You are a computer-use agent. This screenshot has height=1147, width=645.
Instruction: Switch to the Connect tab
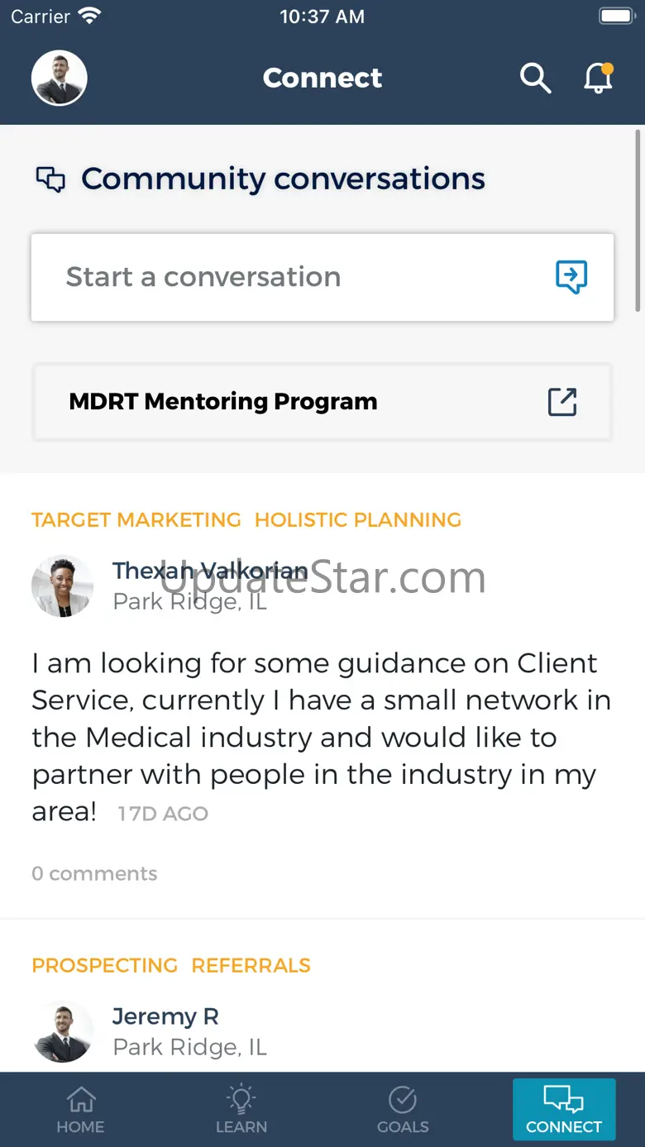pyautogui.click(x=564, y=1110)
